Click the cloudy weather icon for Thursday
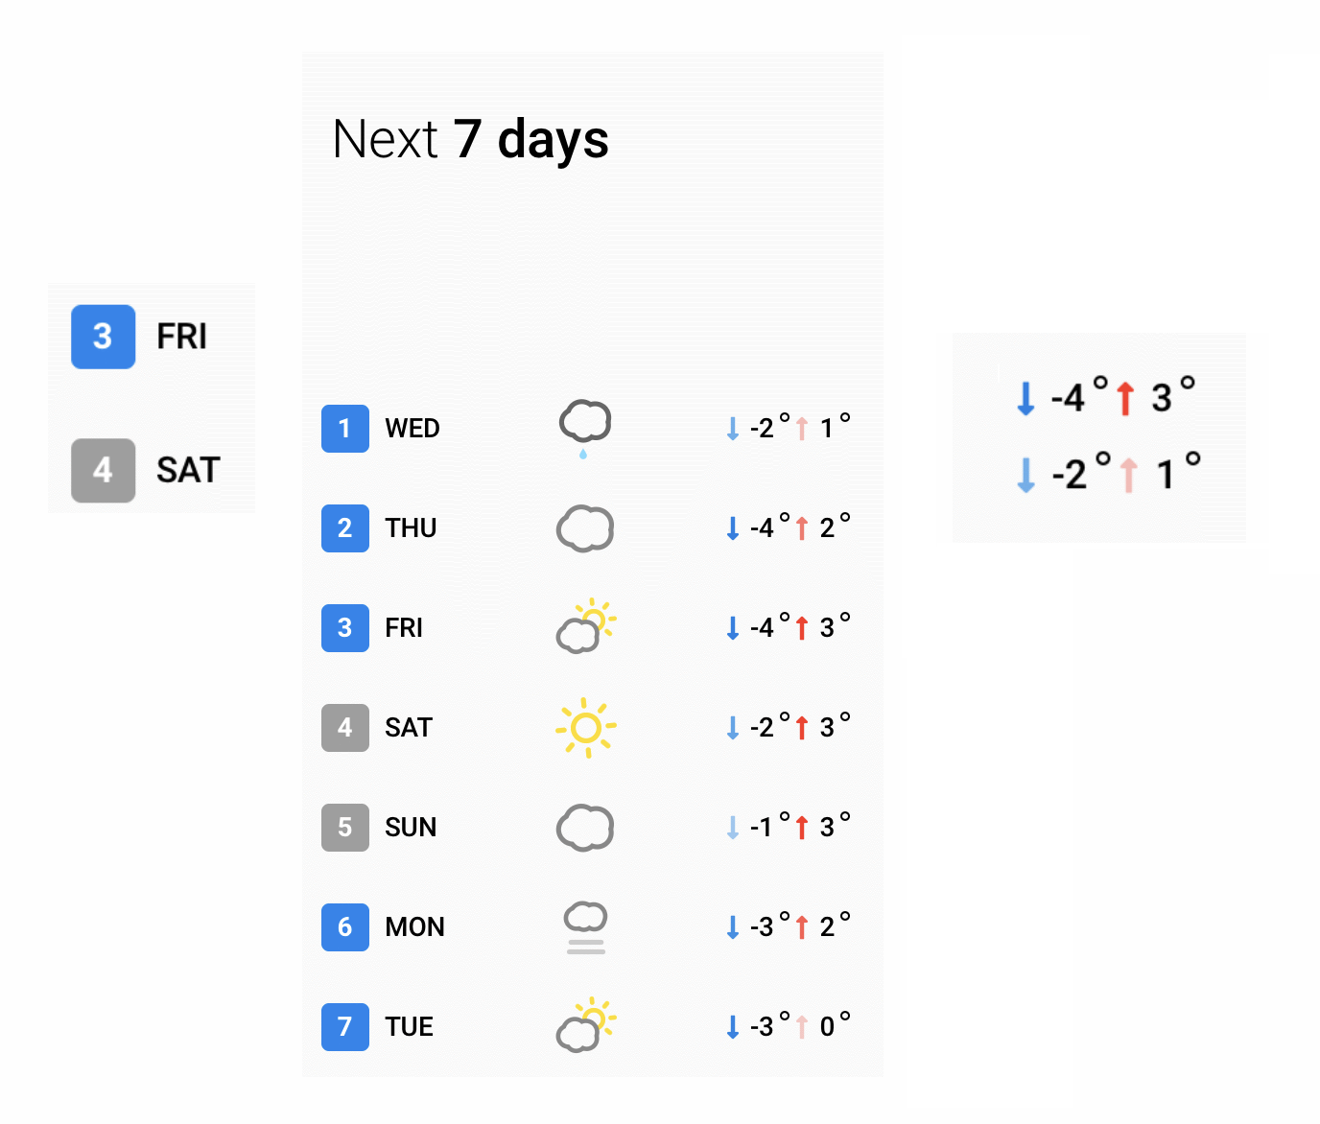Screen dimensions: 1320x1124 coord(584,528)
